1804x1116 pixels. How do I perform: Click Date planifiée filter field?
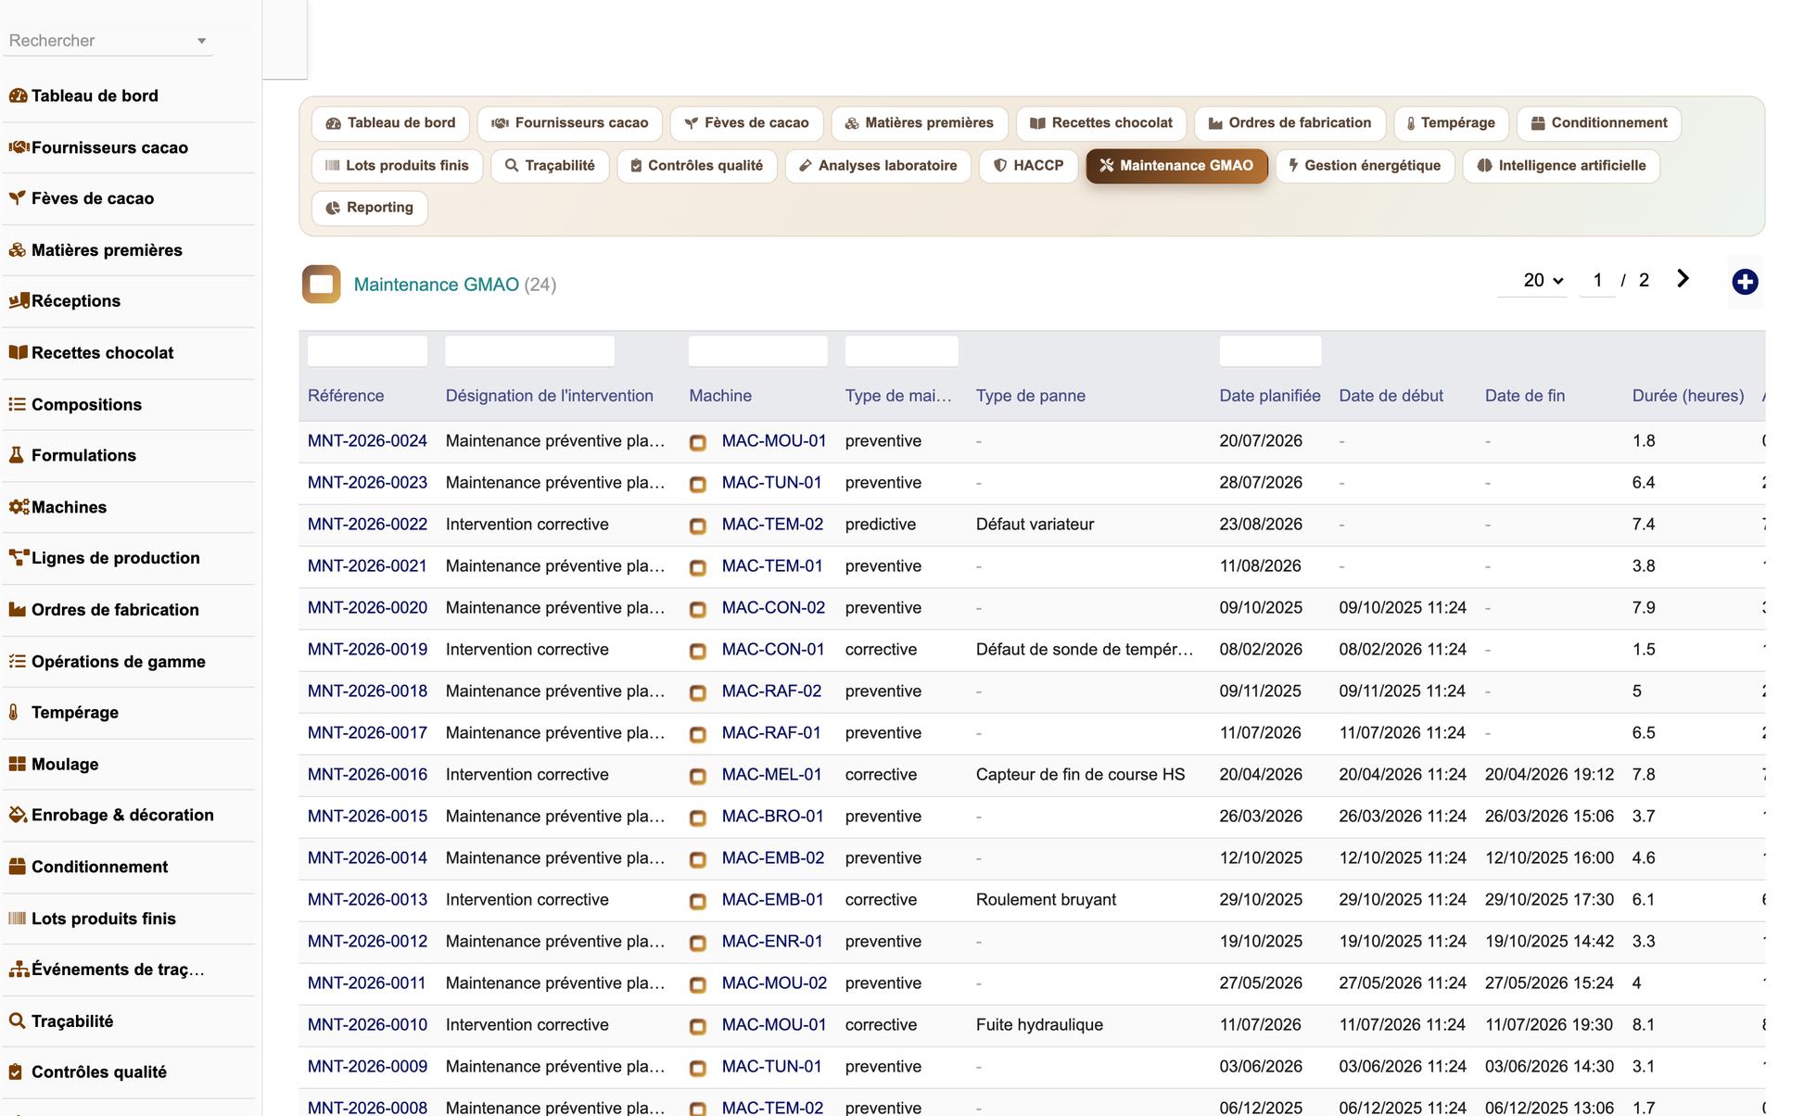1270,351
